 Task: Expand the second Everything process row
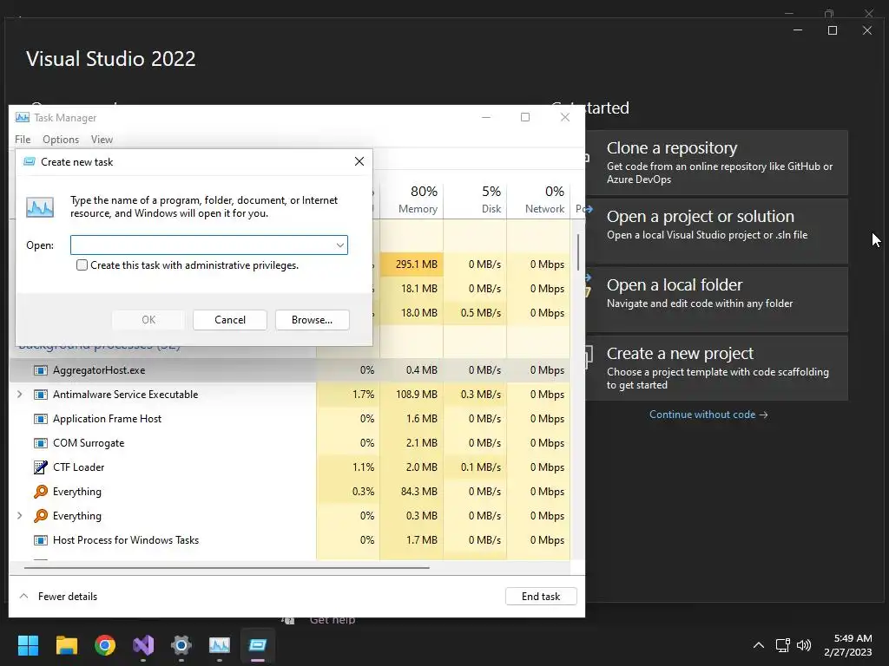(20, 516)
